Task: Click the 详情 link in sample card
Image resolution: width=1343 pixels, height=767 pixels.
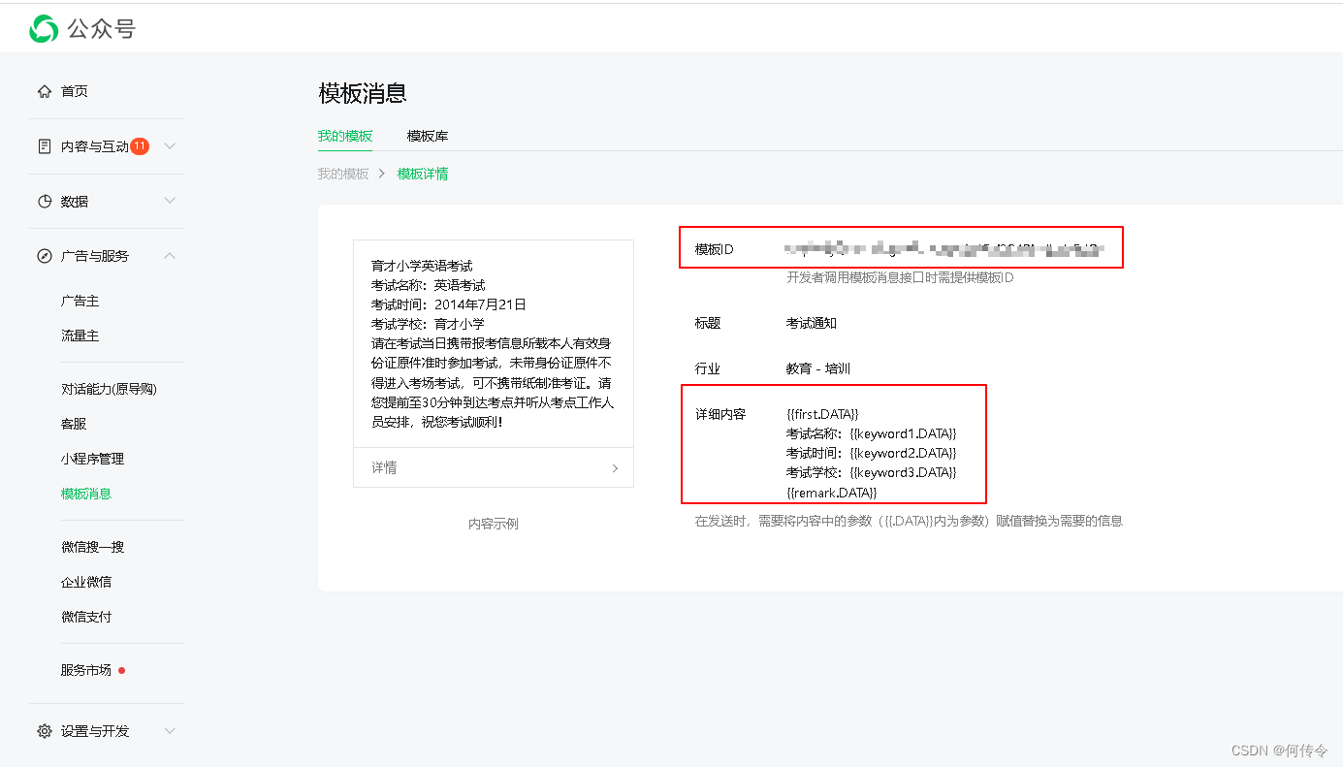Action: click(384, 467)
